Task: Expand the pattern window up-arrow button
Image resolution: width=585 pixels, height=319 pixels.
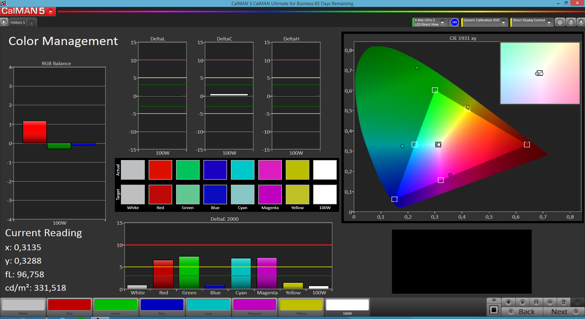Action: tap(494, 300)
